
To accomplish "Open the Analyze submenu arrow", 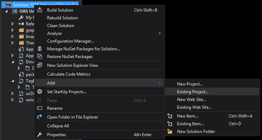I will [160, 33].
